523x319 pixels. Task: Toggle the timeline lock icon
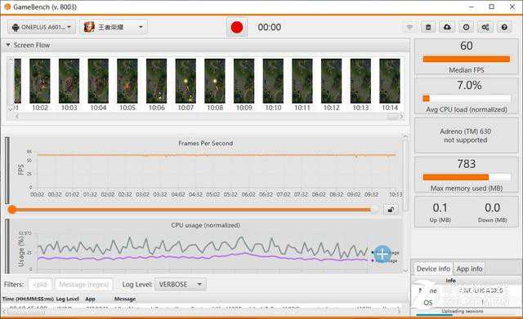click(x=391, y=210)
